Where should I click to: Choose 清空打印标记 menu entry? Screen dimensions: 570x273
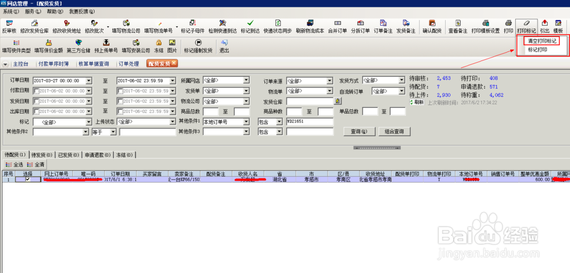click(x=541, y=41)
